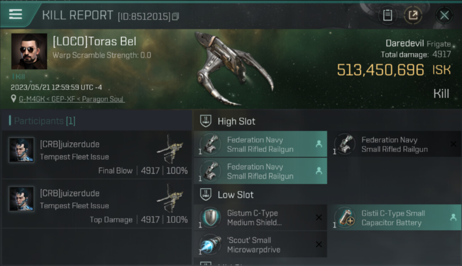Share the kill report
Screen dimensions: 462x266
tap(413, 15)
